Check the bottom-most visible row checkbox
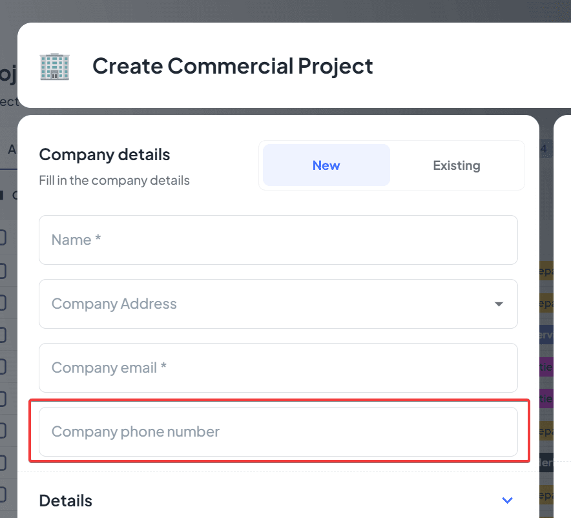 [x=3, y=495]
